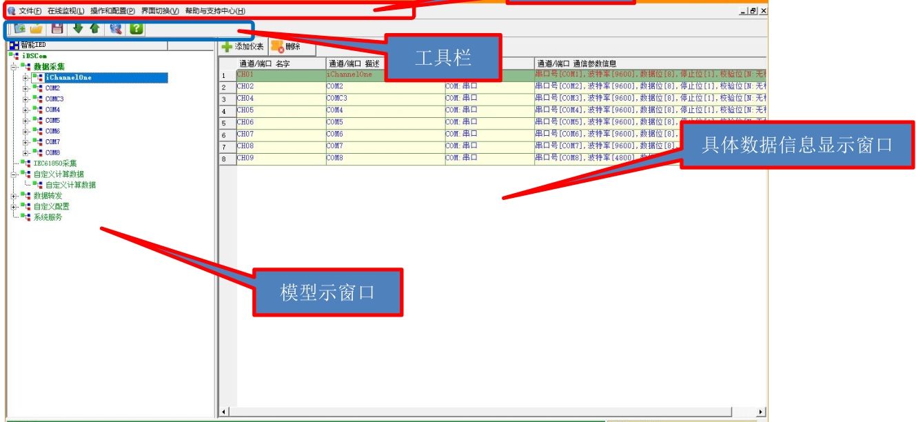Select COM7 in the tree
The image size is (916, 422).
[53, 142]
